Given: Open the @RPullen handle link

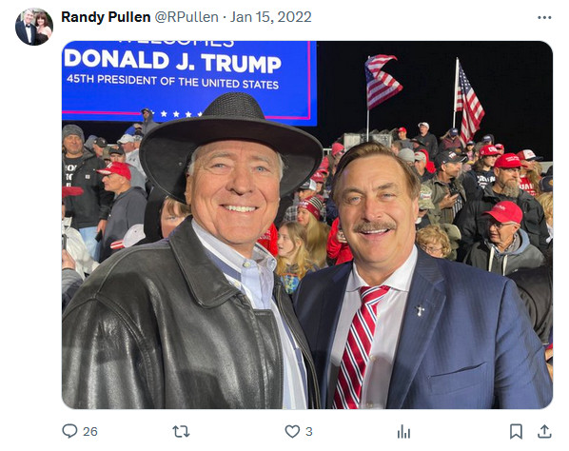Looking at the screenshot, I should 186,17.
